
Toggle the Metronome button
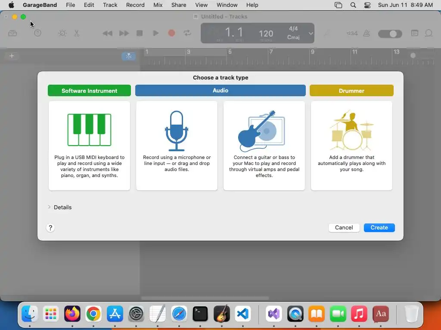pos(366,34)
